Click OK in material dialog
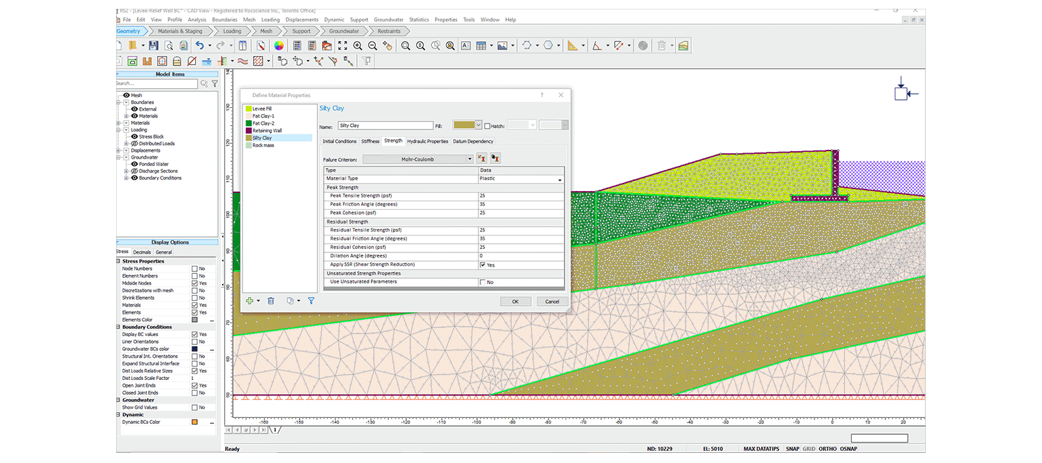Screen dimensions: 1042x463 tap(515, 301)
